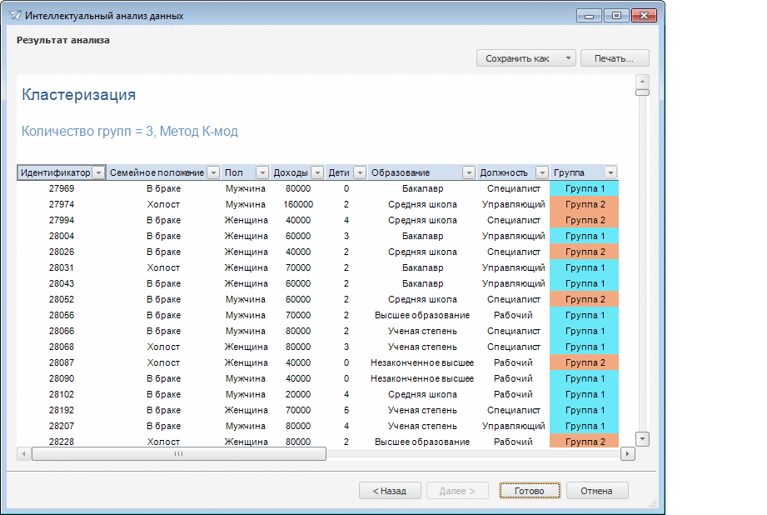Image resolution: width=767 pixels, height=515 pixels.
Task: Open the Доходы column filter dropdown
Action: click(316, 172)
